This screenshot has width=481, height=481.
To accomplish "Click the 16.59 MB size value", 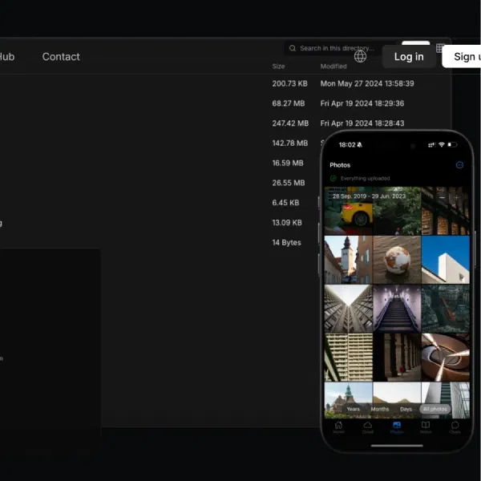I will coord(288,163).
